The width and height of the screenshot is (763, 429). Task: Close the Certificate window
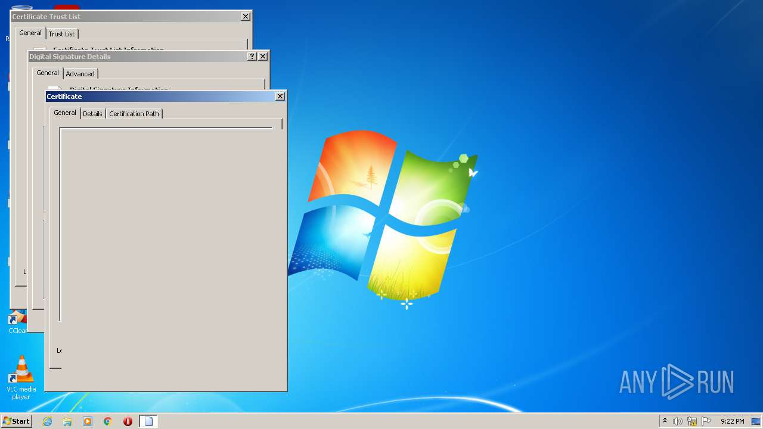pyautogui.click(x=280, y=96)
